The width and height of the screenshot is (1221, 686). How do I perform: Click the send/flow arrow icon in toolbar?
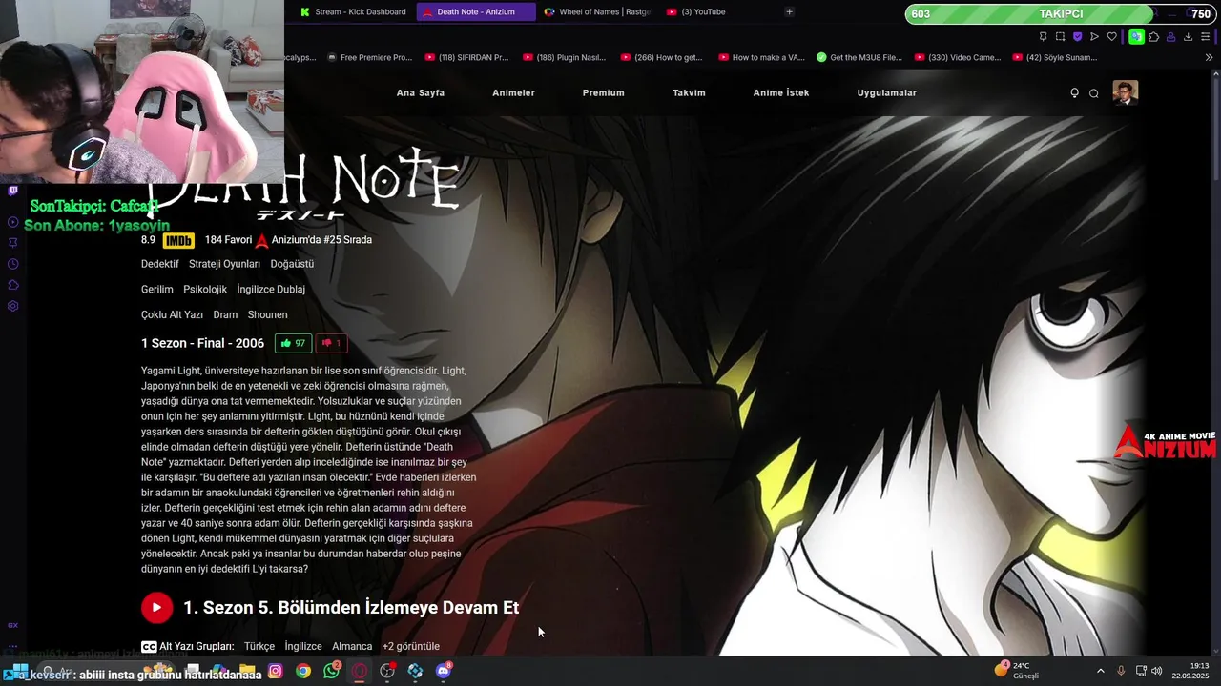[x=1094, y=36]
